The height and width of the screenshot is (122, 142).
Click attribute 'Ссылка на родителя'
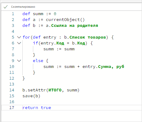click(x=75, y=26)
